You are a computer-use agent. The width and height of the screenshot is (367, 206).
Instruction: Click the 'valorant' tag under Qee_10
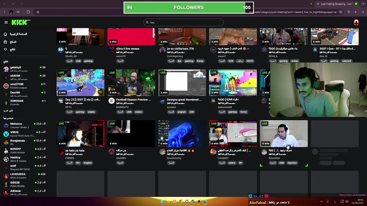(x=346, y=61)
